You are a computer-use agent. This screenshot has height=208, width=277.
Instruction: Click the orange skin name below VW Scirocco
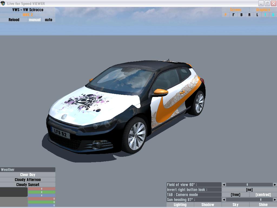click(x=28, y=15)
